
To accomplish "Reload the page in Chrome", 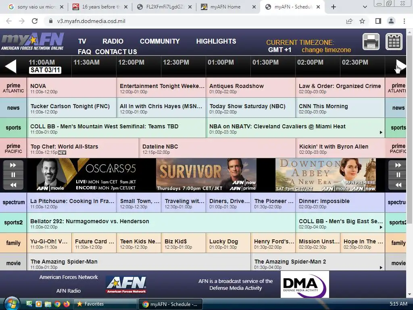I will (35, 21).
